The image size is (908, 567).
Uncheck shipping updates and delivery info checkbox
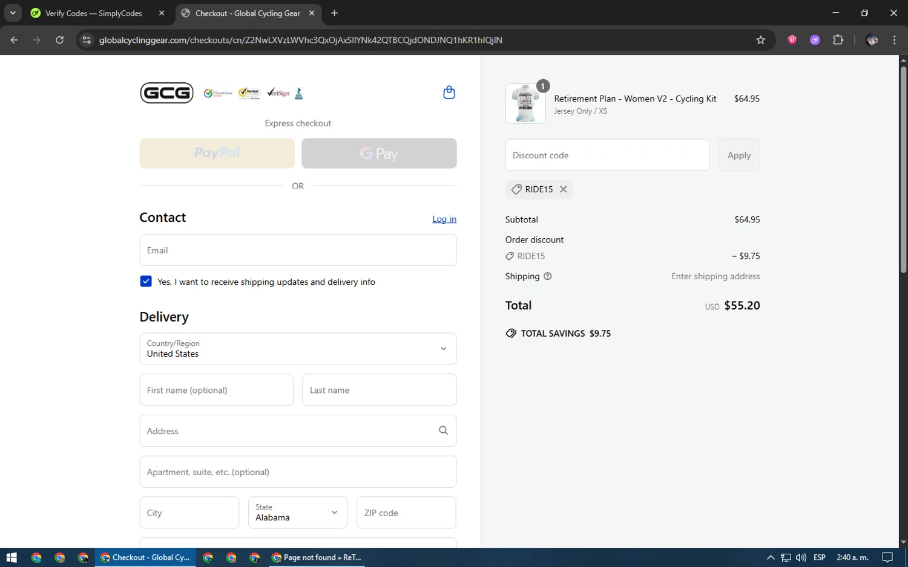(x=146, y=281)
